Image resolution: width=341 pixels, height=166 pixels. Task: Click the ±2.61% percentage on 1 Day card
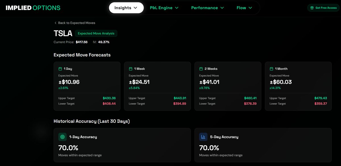(x=63, y=88)
